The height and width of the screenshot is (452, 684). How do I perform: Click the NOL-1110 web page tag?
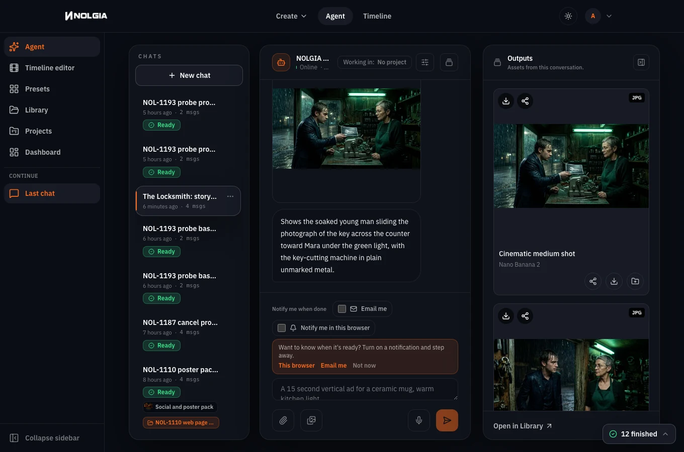181,423
